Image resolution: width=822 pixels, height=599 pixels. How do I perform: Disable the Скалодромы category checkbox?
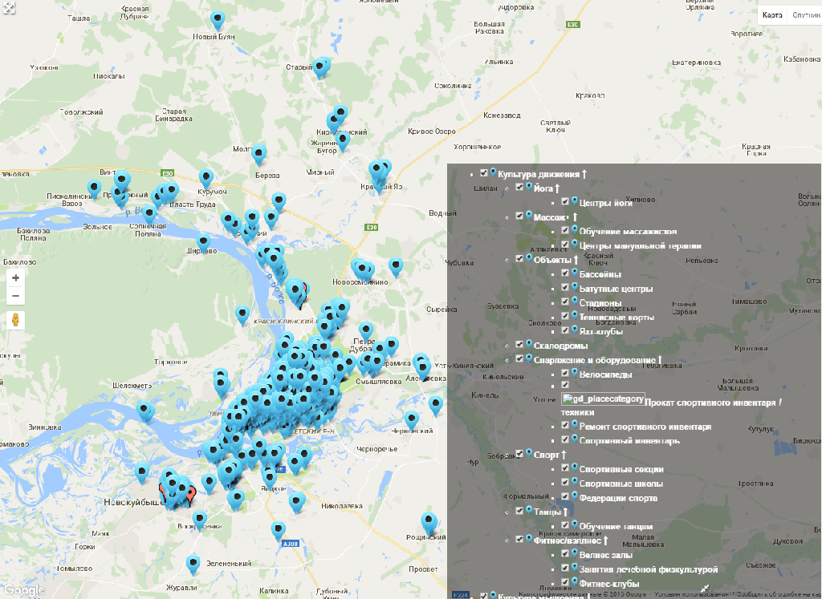[x=520, y=345]
